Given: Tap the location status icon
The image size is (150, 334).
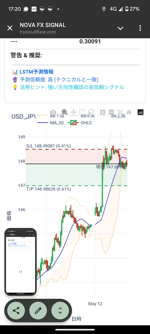Looking at the screenshot, I should coord(104,9).
